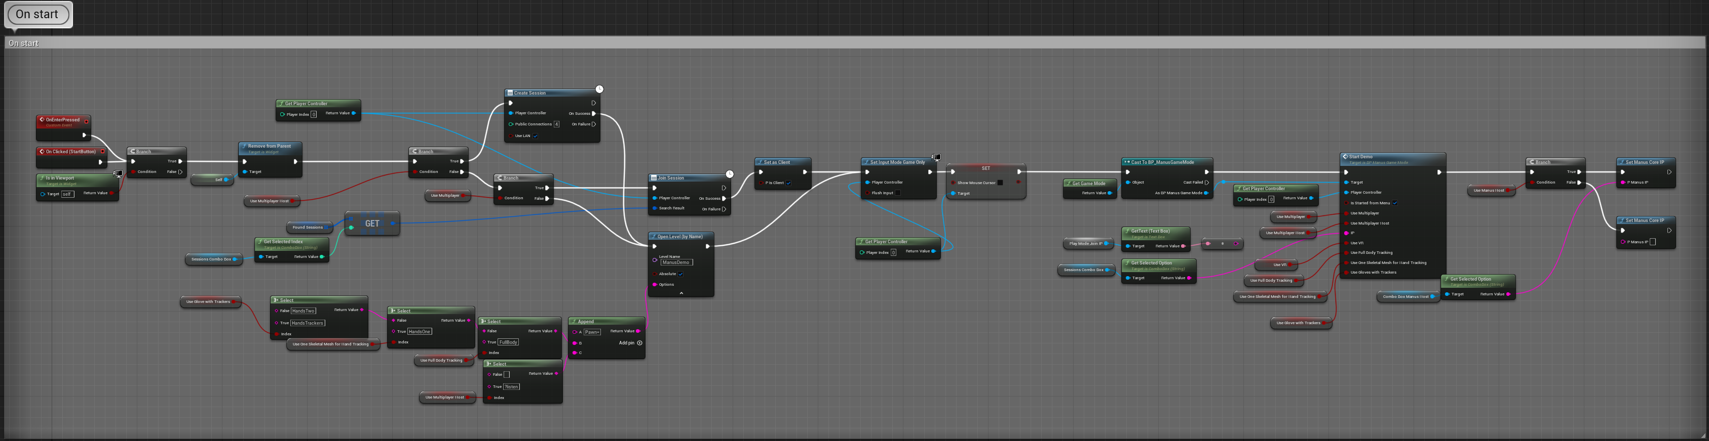The height and width of the screenshot is (441, 1709).
Task: Click the Public Connections value field
Action: pyautogui.click(x=556, y=124)
